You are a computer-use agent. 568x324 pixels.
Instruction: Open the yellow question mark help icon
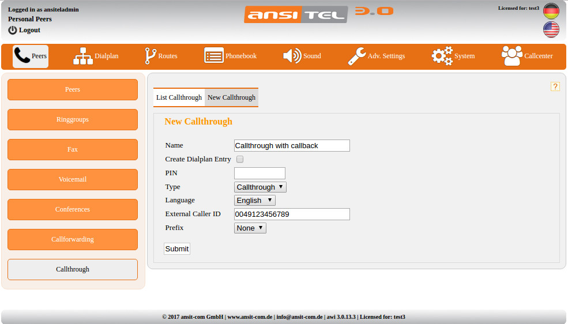click(x=555, y=86)
